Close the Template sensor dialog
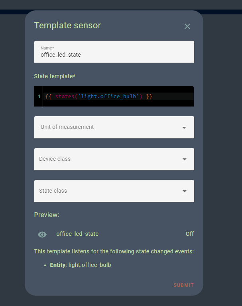This screenshot has height=306, width=242. point(187,26)
